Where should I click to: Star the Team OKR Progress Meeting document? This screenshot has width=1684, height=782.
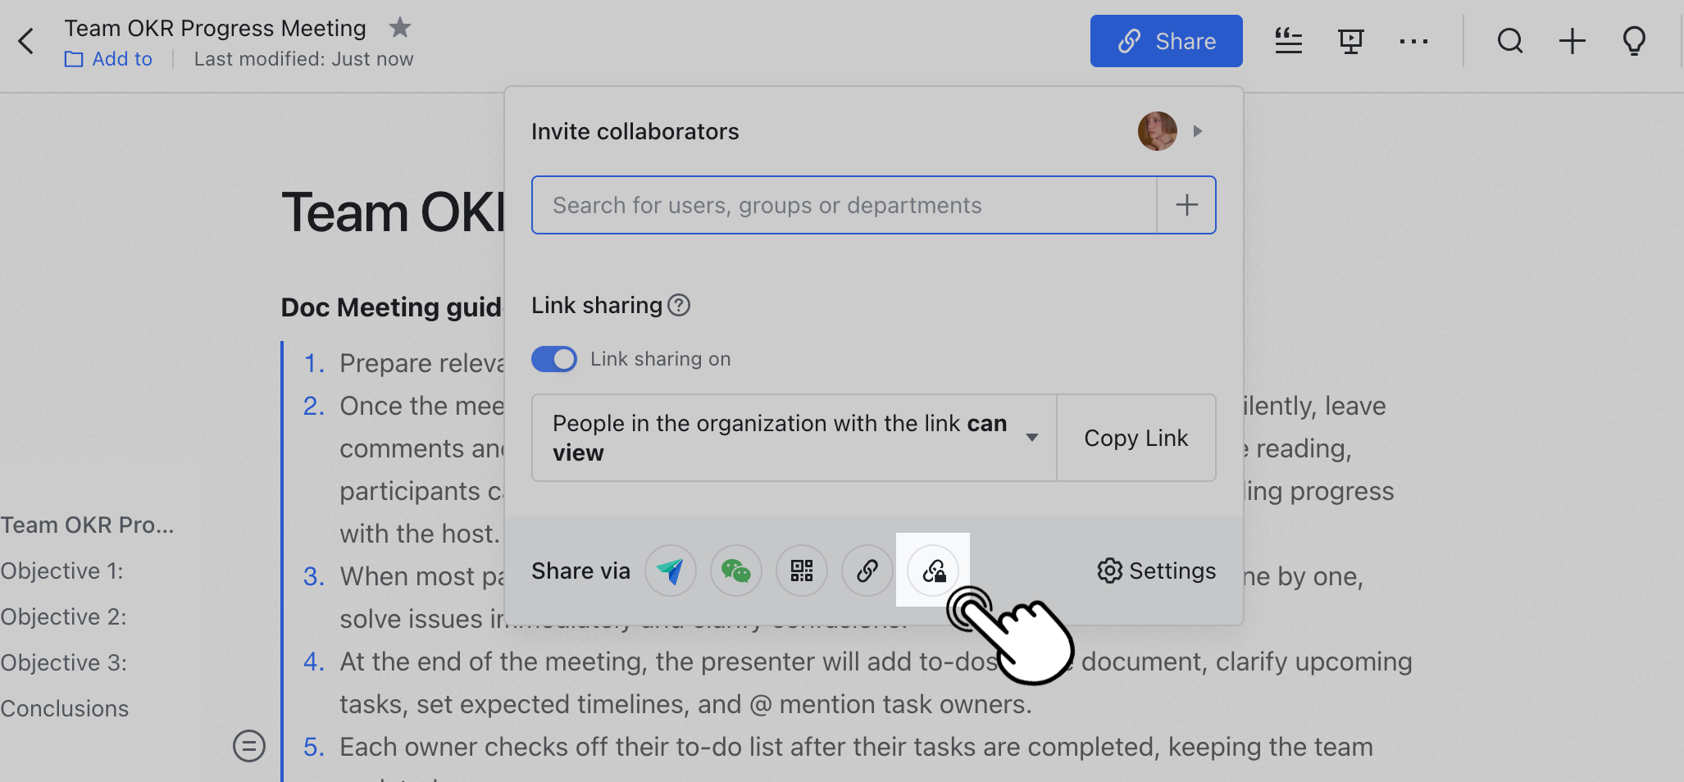pos(400,27)
